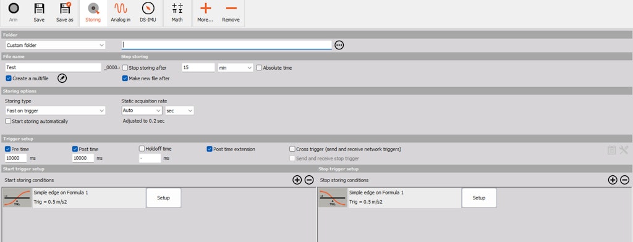Toggle the Post time extension checkbox

(210, 149)
